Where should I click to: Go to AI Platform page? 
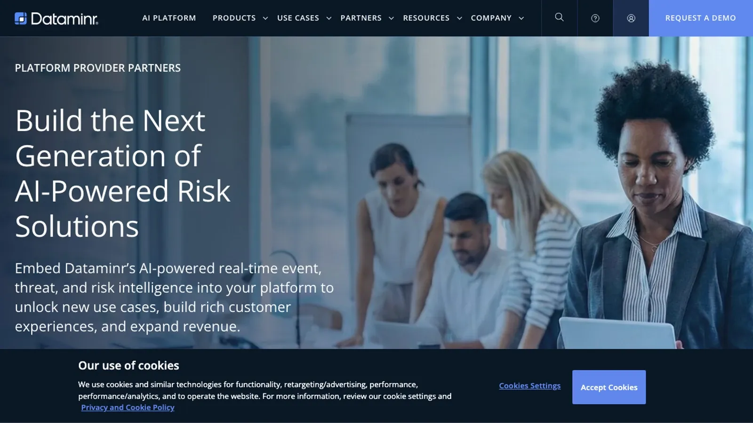click(169, 18)
